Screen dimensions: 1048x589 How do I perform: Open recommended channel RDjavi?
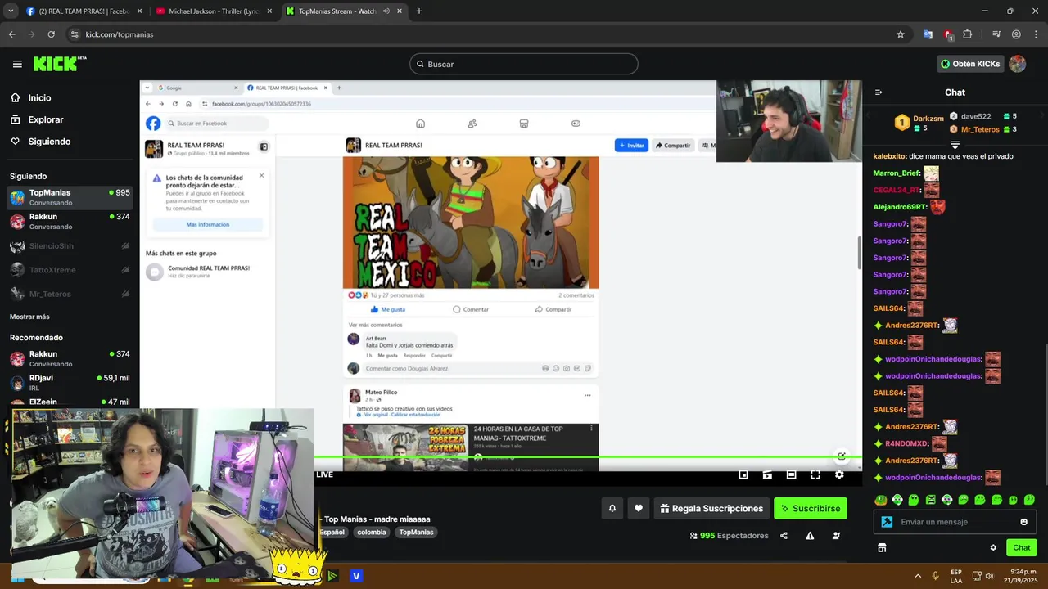point(69,383)
